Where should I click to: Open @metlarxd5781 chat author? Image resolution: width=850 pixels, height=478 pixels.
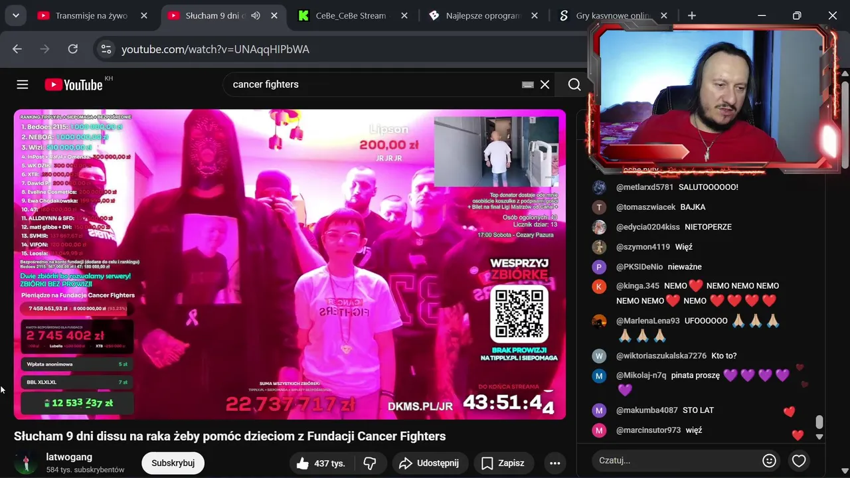click(644, 187)
